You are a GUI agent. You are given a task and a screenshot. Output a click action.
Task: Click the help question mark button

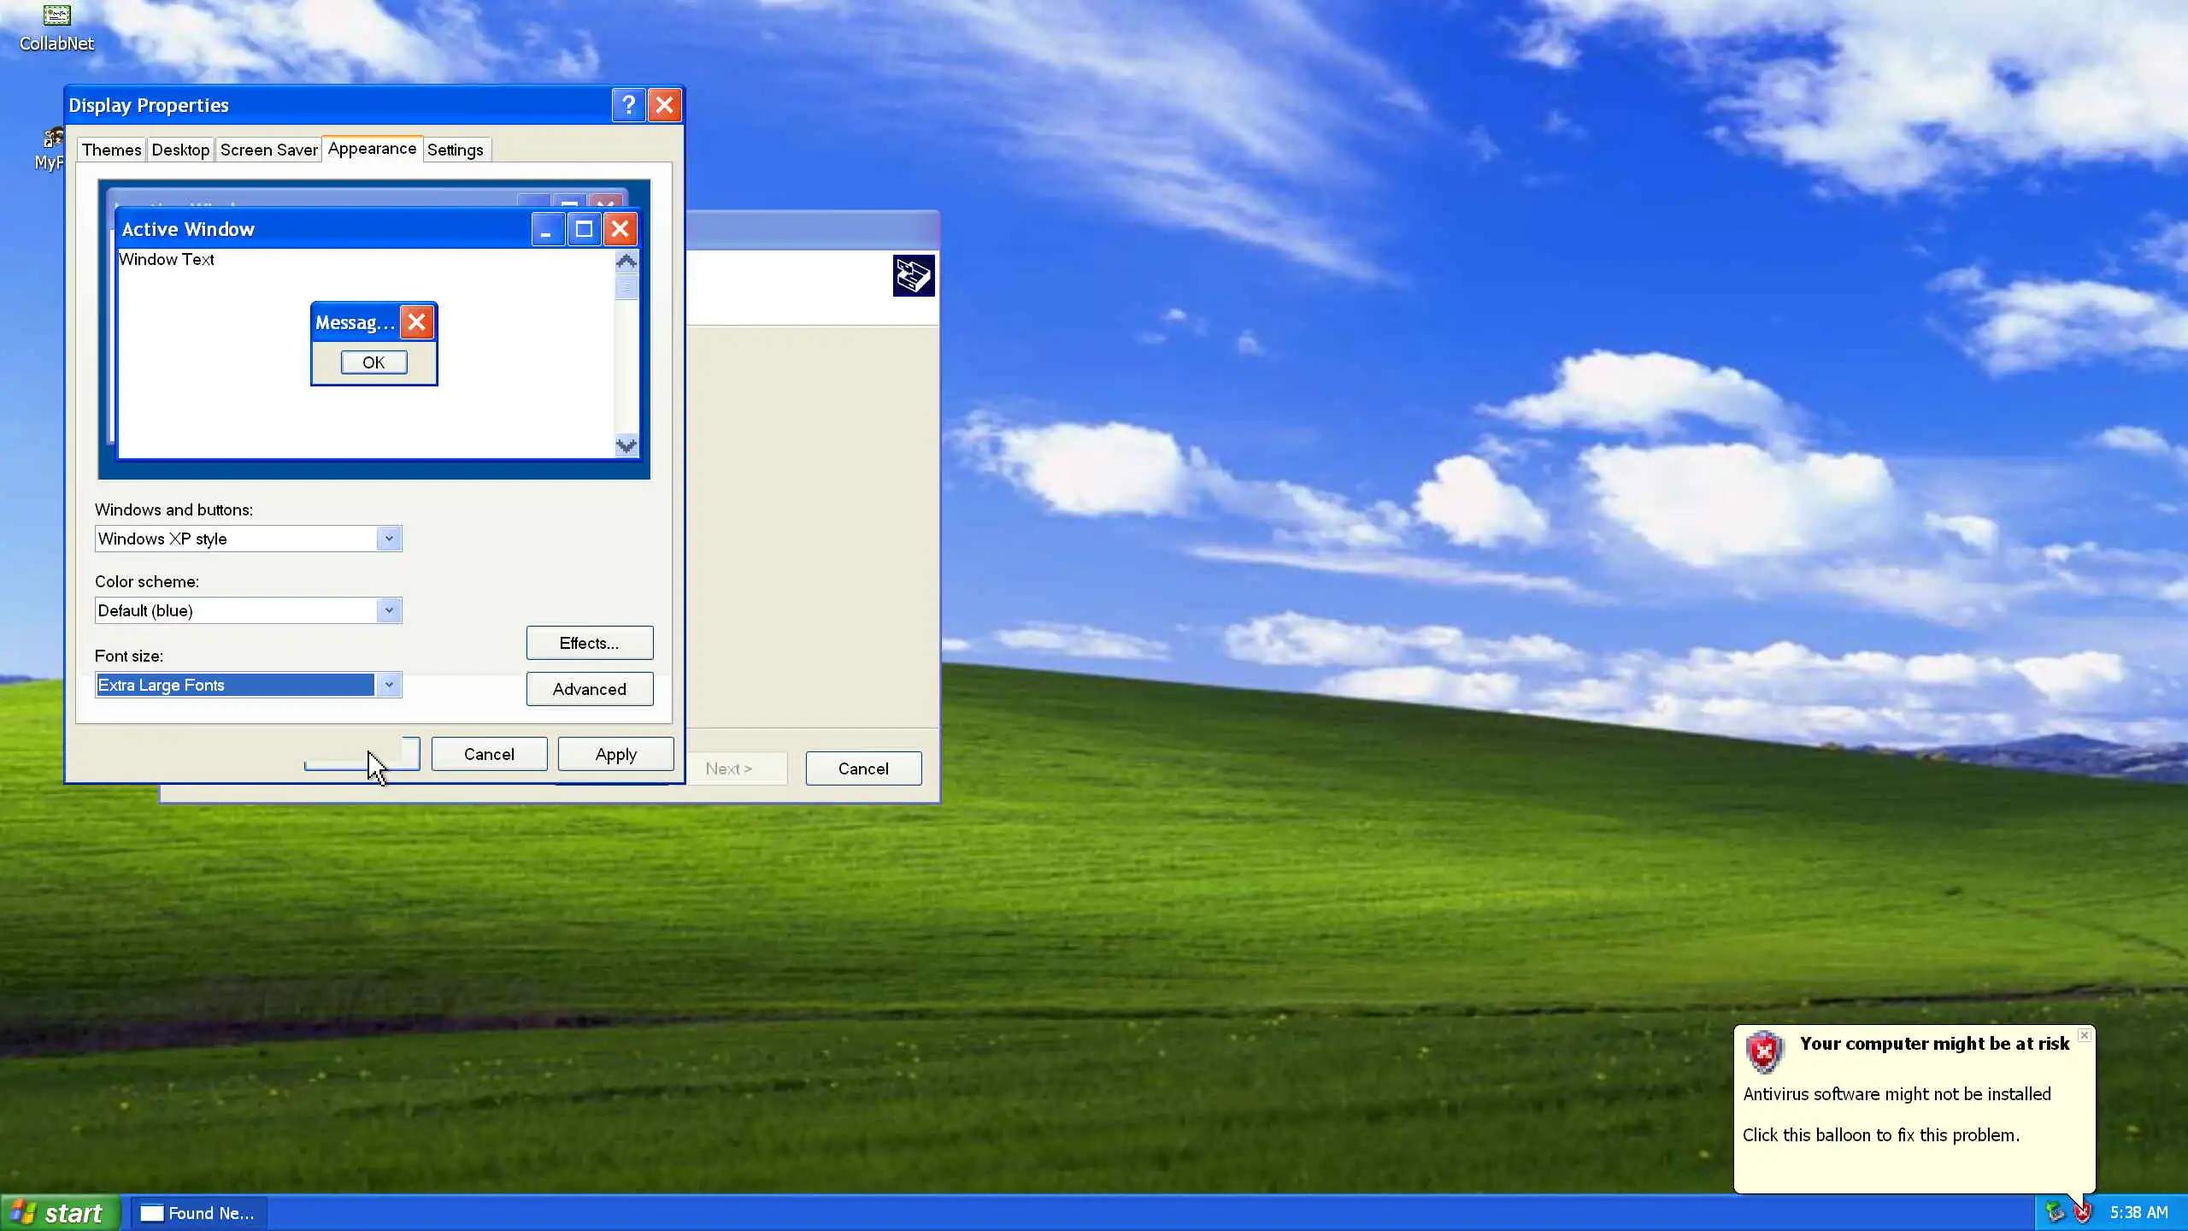point(628,105)
